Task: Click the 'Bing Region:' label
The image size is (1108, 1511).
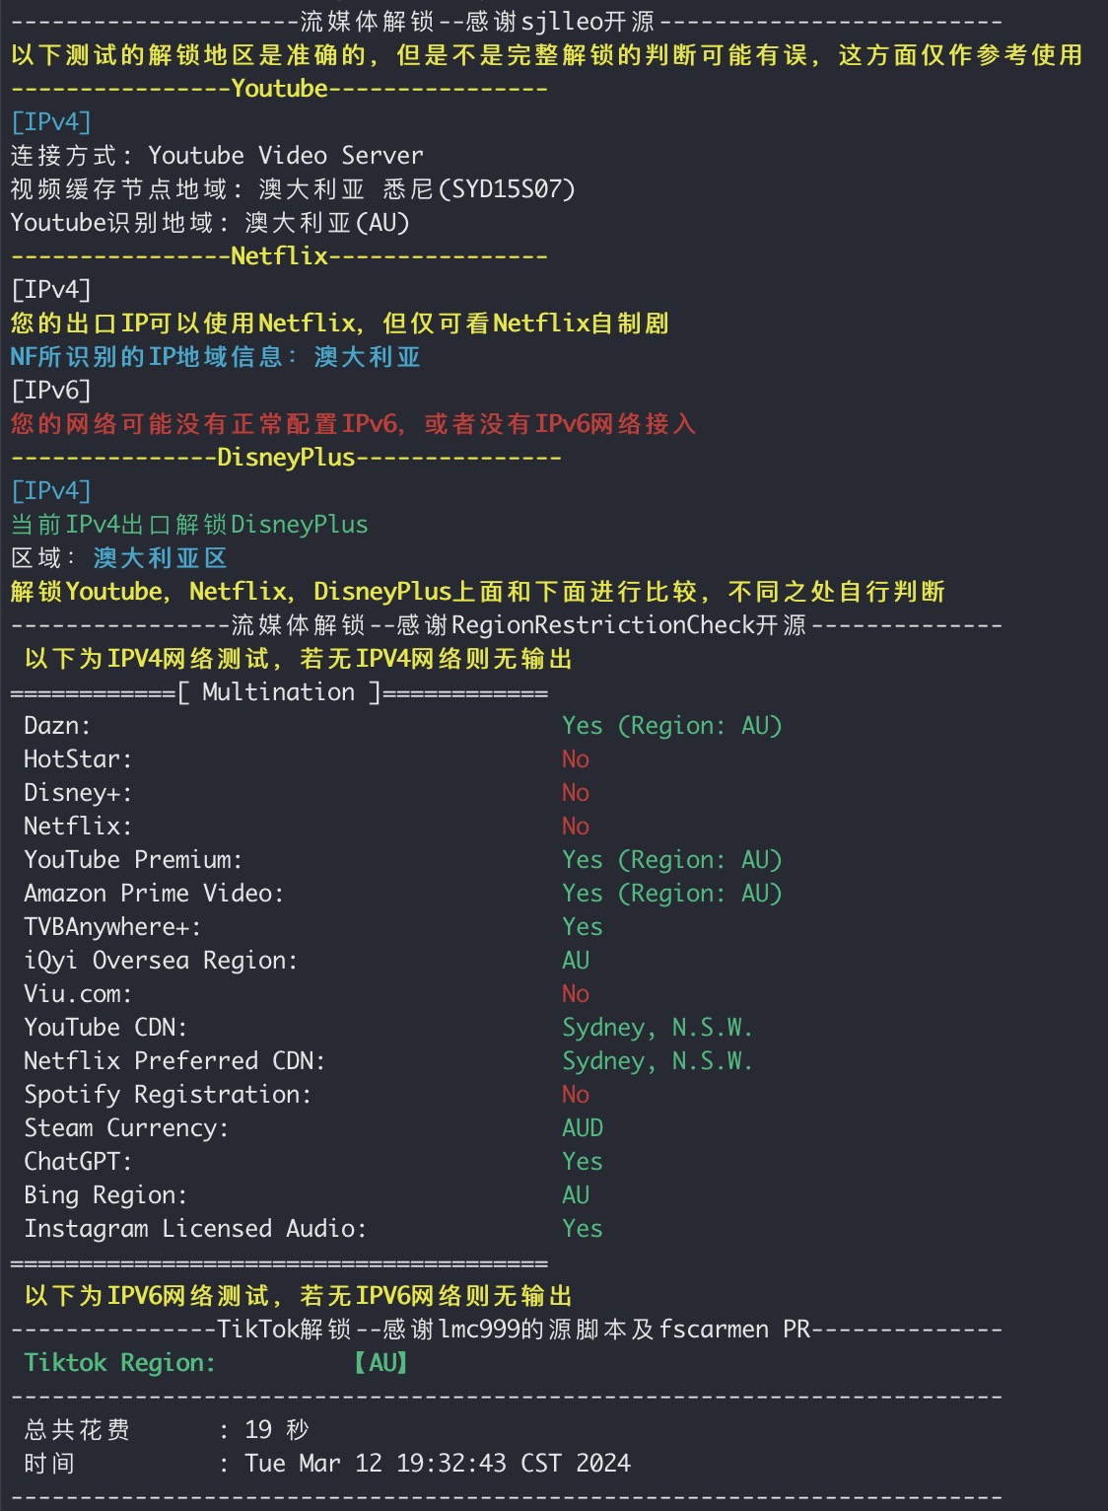Action: pos(105,1195)
